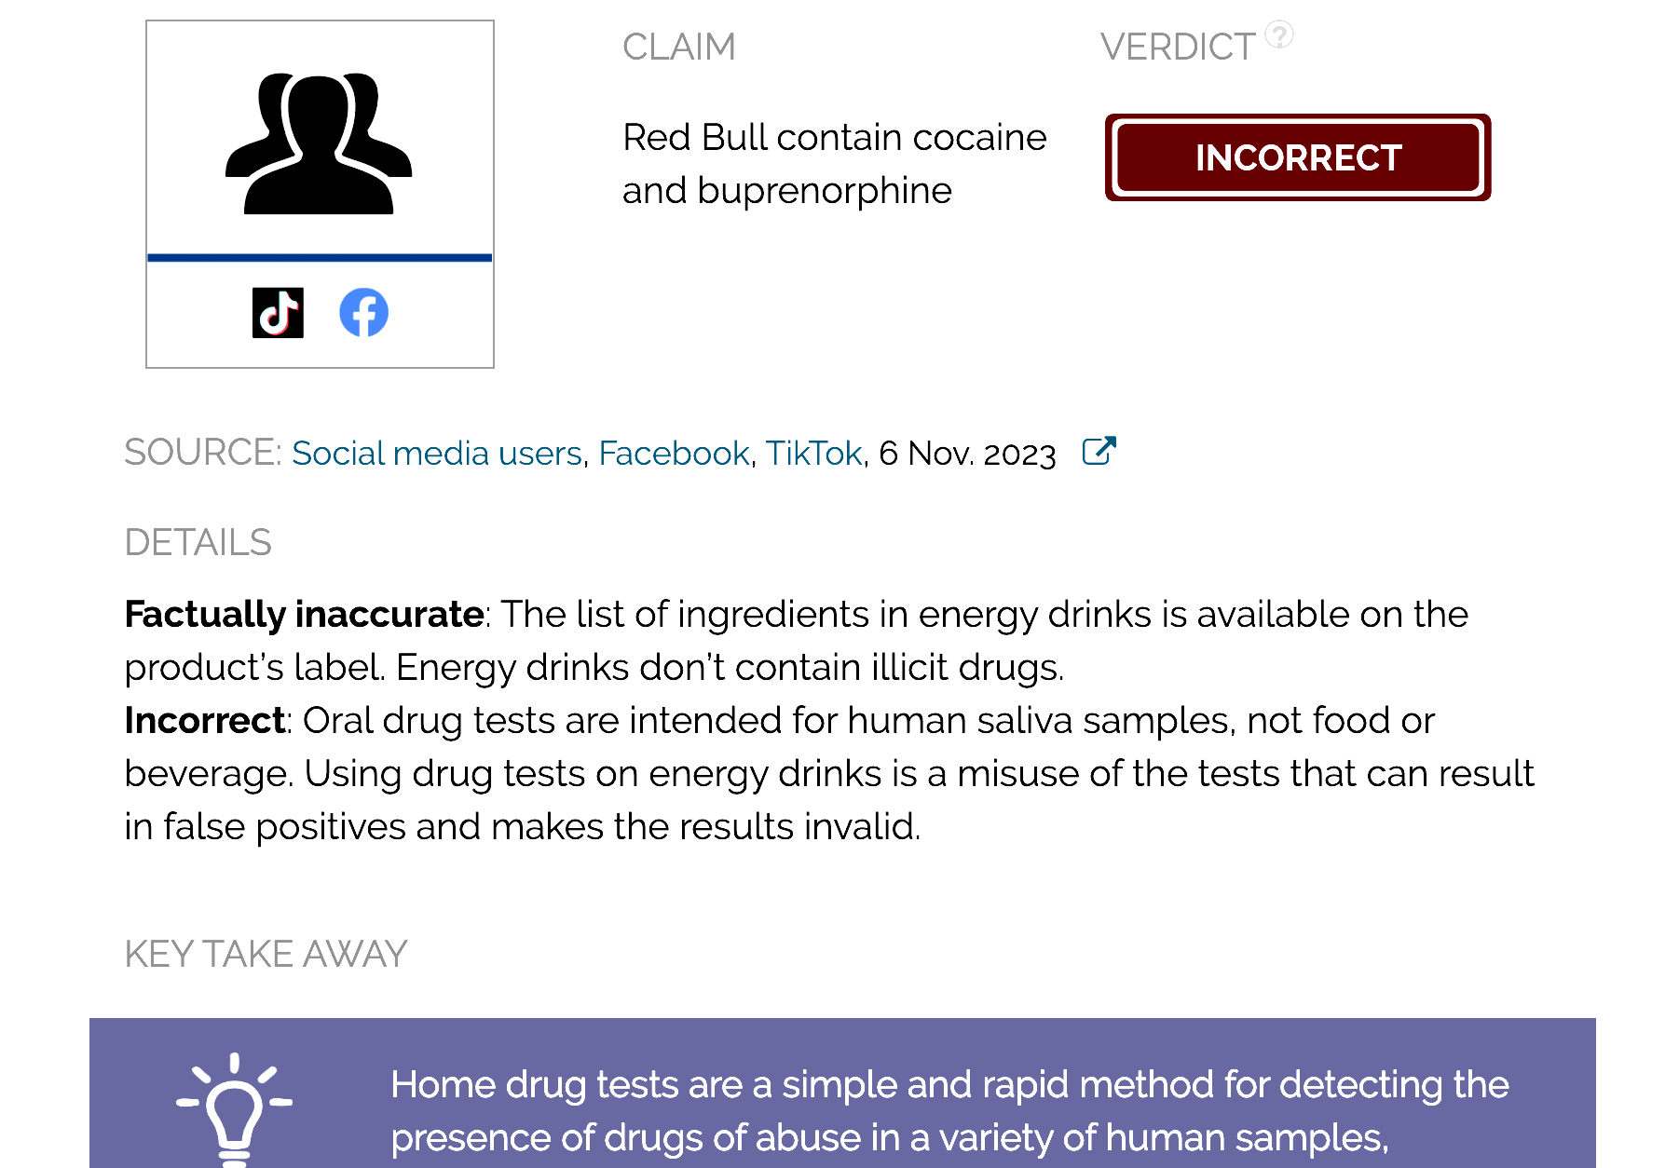Click the Facebook icon
Screen dimensions: 1679x1168
pyautogui.click(x=363, y=313)
